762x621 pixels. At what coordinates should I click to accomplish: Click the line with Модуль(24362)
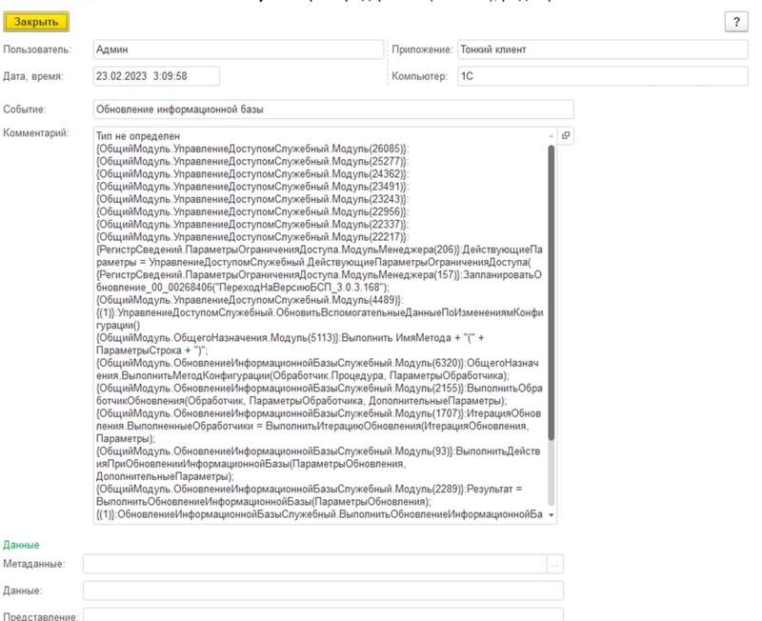coord(252,174)
